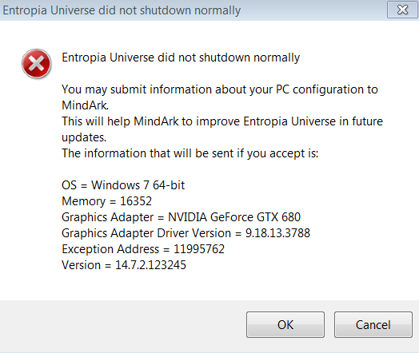Screen dimensions: 419x353
Task: Click the word 'updates.' in the message
Action: 84,137
